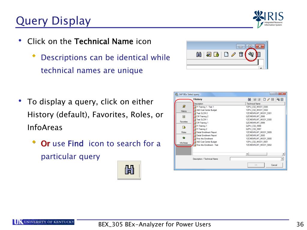Switch to the Roles view

(x=184, y=129)
